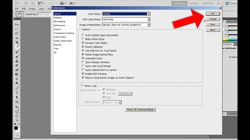Select the History Brush tool
This screenshot has height=140, width=250.
click(x=17, y=65)
